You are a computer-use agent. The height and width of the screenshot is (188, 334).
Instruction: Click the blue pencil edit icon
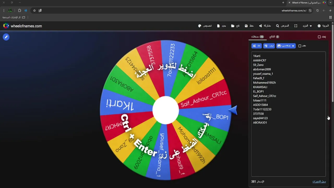point(6,37)
